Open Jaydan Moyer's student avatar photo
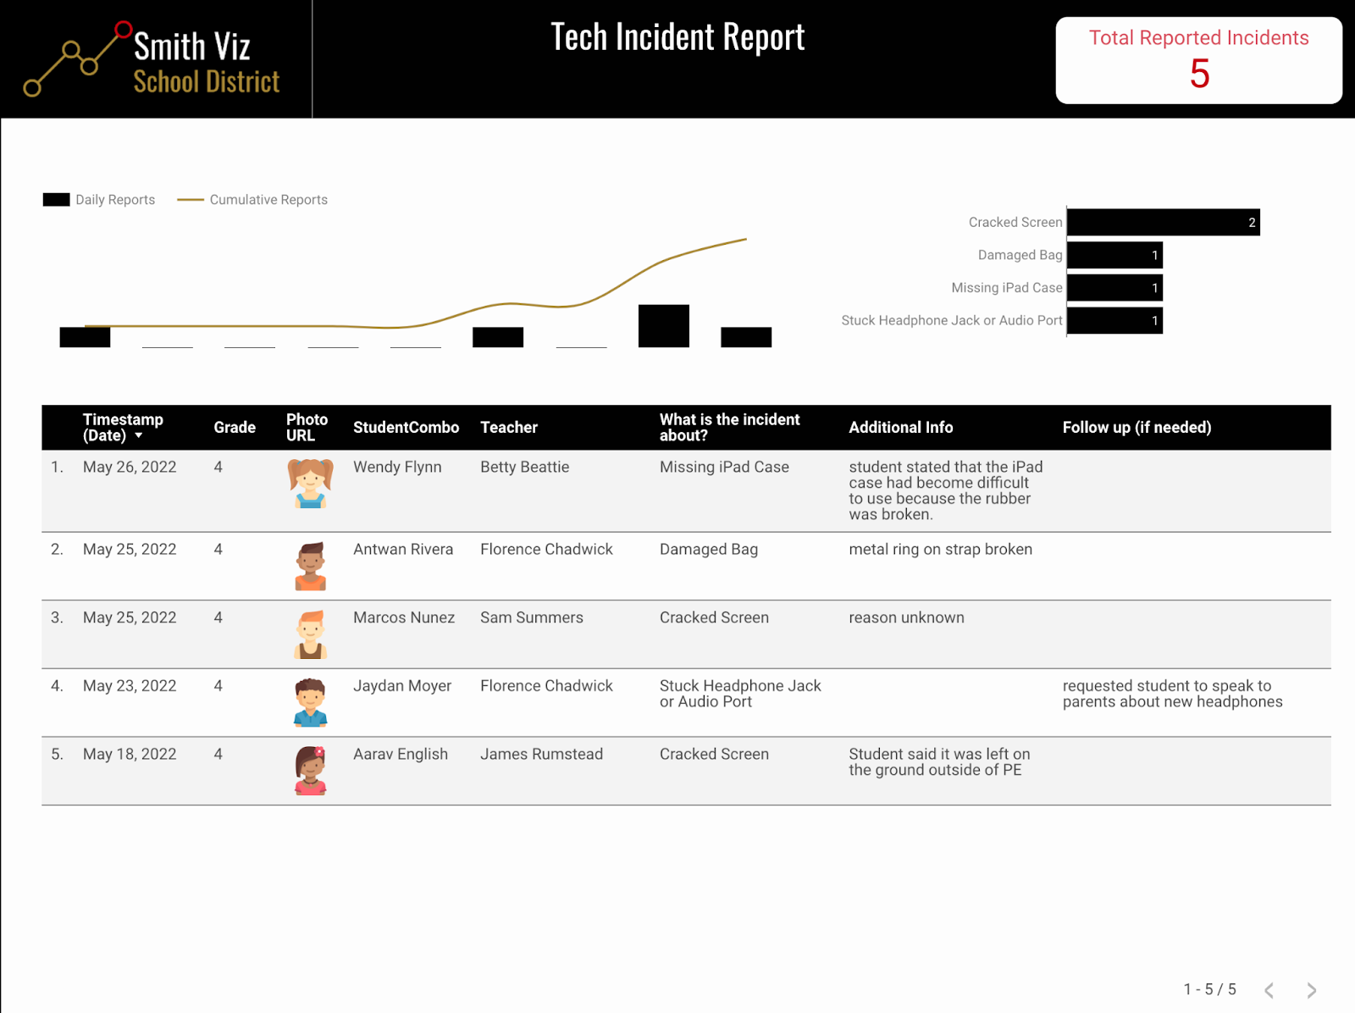This screenshot has height=1013, width=1355. (x=310, y=702)
